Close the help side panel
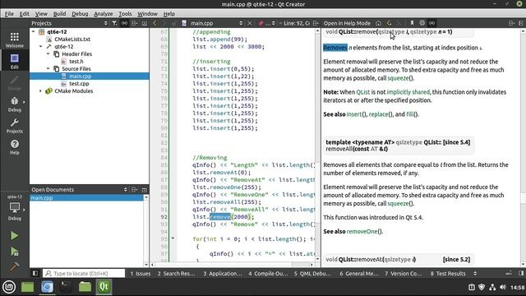Screen dimensions: 526x296 pos(521,23)
